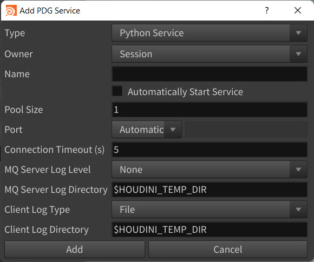The height and width of the screenshot is (262, 314).
Task: Click into the Name input field
Action: [x=210, y=74]
